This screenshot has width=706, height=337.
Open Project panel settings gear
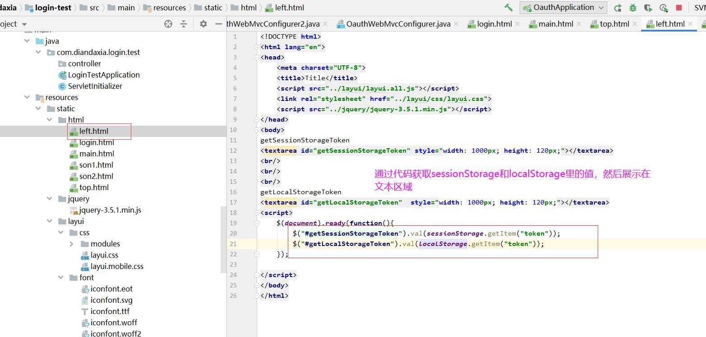[203, 24]
